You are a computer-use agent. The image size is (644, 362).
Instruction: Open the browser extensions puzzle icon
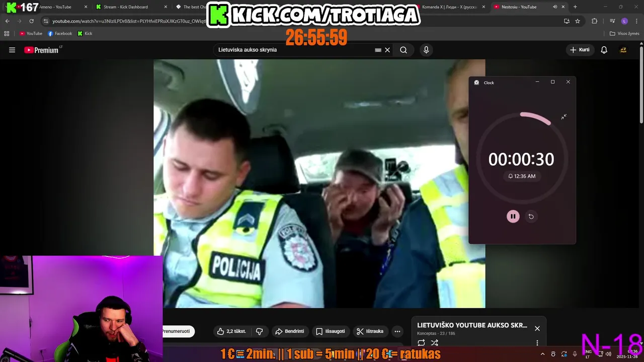click(x=595, y=21)
